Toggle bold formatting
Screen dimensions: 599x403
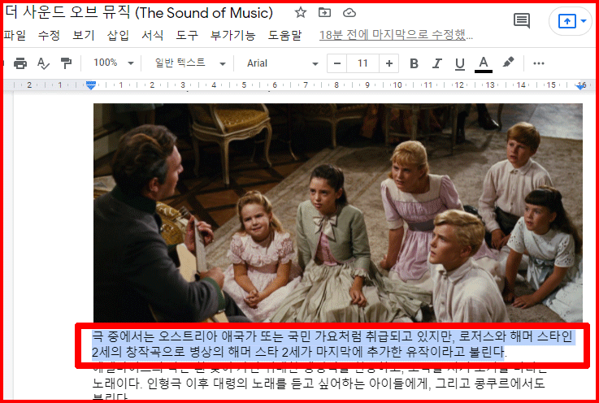[x=414, y=63]
